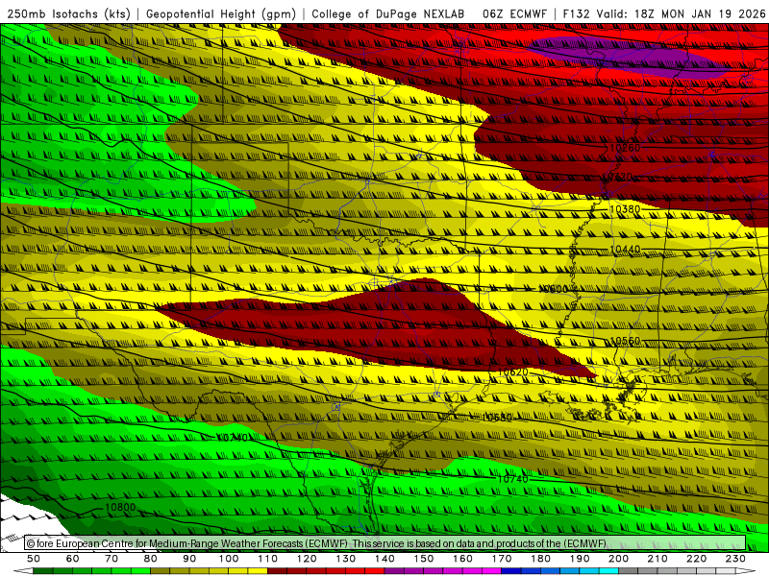Click the ECMWF copyright notice banner
Viewport: 769px width, 576px height.
pos(385,543)
